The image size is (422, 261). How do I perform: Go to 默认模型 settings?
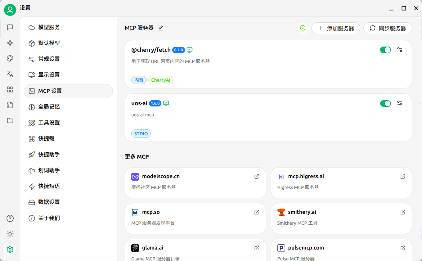pos(68,43)
